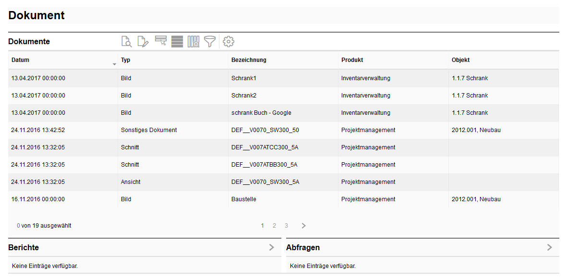
Task: Jump to page 3
Action: pyautogui.click(x=286, y=226)
